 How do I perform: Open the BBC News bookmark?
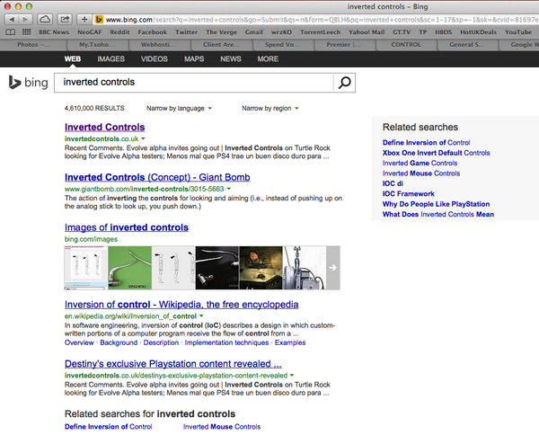54,32
